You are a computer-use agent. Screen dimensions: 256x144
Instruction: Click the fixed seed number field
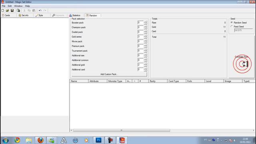[x=244, y=30]
